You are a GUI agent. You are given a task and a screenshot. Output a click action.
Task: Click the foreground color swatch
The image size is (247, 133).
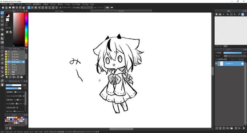[7, 15]
